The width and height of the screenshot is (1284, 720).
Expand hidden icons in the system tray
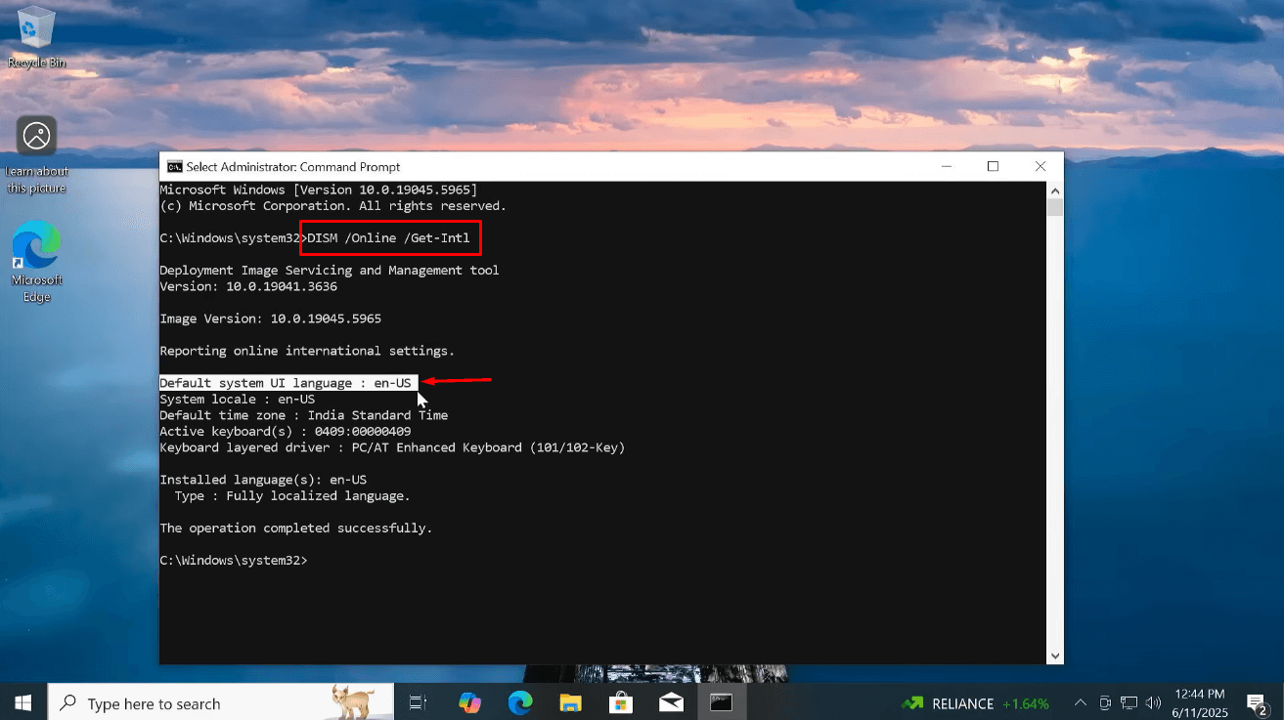coord(1080,702)
